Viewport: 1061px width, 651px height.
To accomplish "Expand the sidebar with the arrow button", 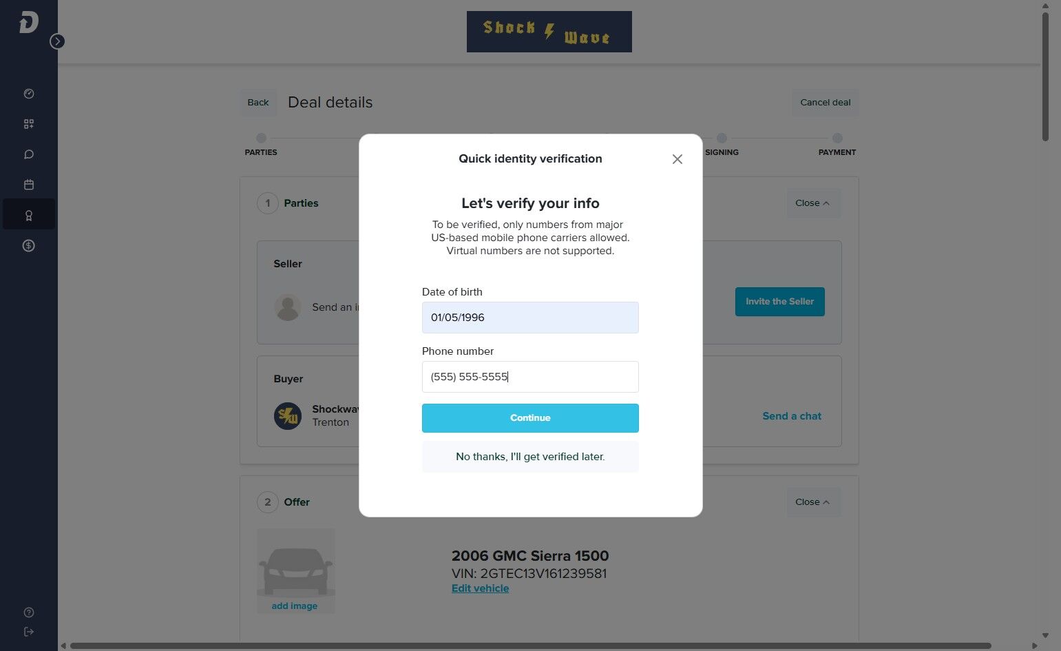I will pyautogui.click(x=57, y=41).
